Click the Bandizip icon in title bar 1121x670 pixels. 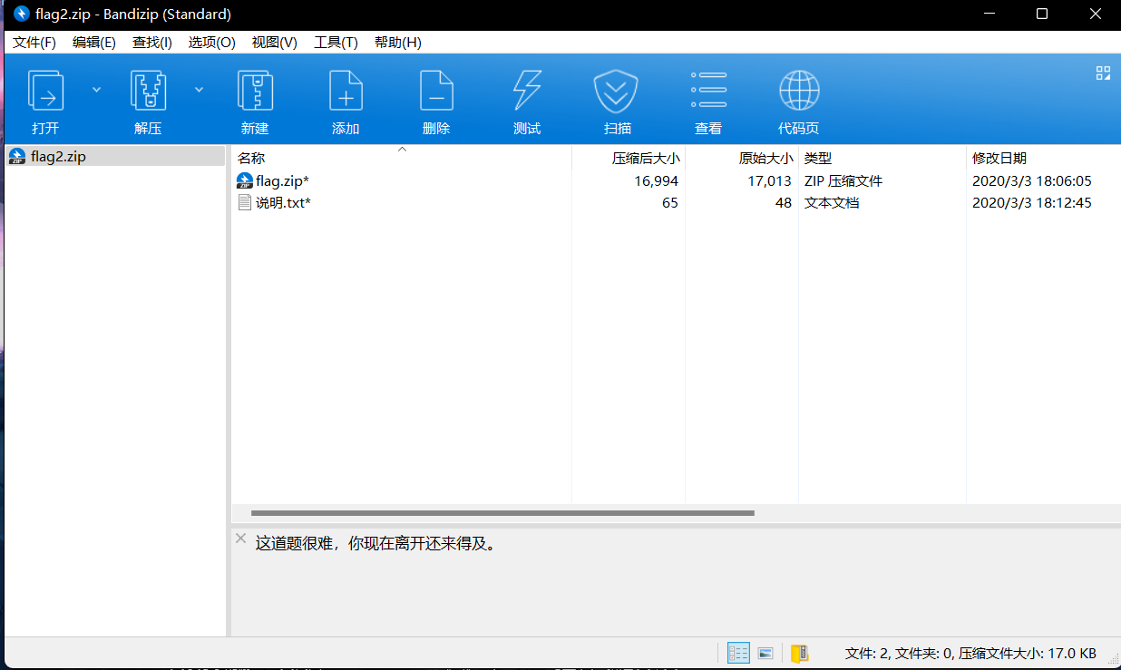tap(22, 14)
